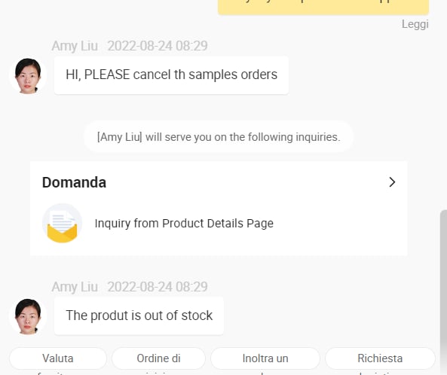Expand the Domanda card chevron arrow
The width and height of the screenshot is (447, 375).
392,182
